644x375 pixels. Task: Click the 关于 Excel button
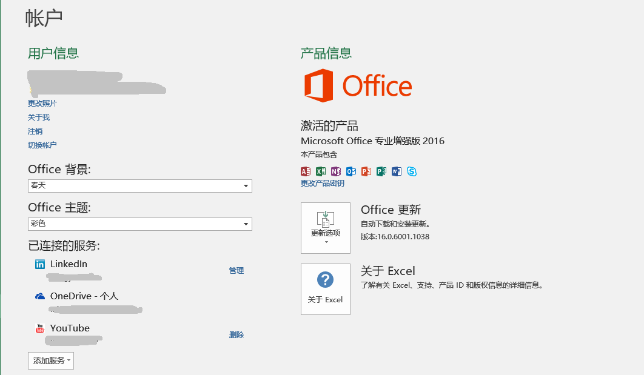click(x=326, y=289)
